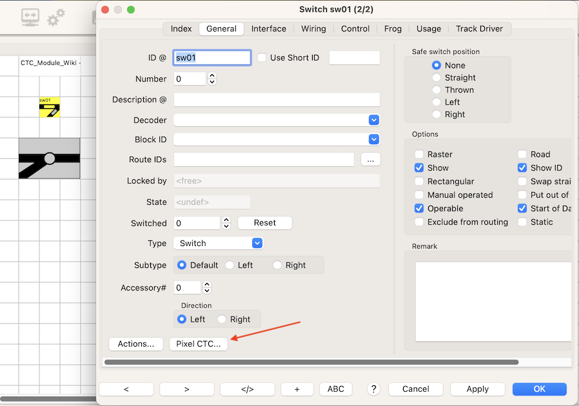This screenshot has width=579, height=406.
Task: Select Straight as safe switch position
Action: point(437,78)
